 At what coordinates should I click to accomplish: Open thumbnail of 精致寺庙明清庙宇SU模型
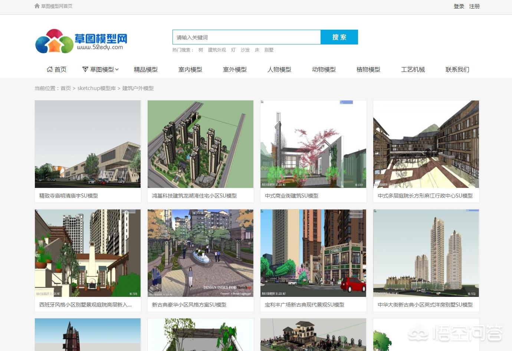(88, 144)
